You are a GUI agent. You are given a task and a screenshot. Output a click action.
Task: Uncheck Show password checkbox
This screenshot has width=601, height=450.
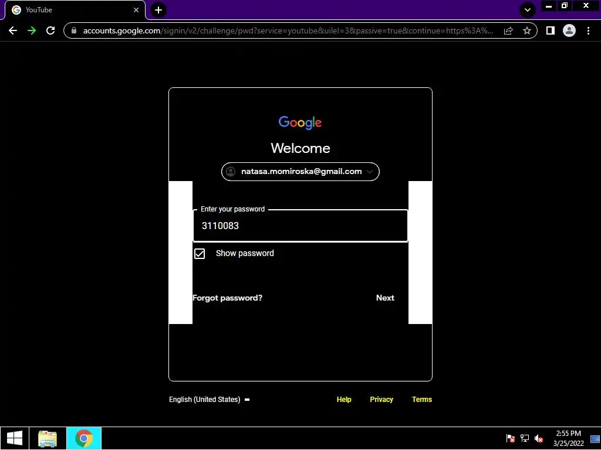click(200, 254)
